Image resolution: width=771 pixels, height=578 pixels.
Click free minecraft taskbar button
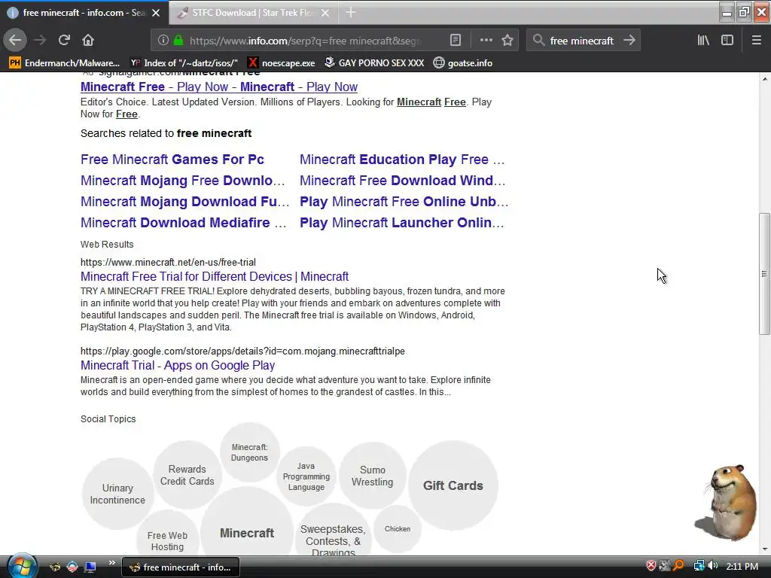tap(180, 567)
